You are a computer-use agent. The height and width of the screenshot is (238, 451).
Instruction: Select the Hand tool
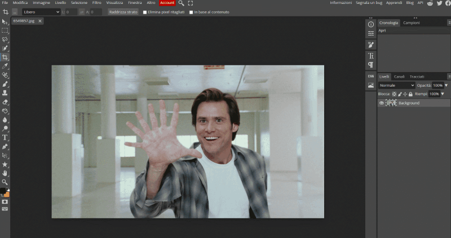[5, 173]
